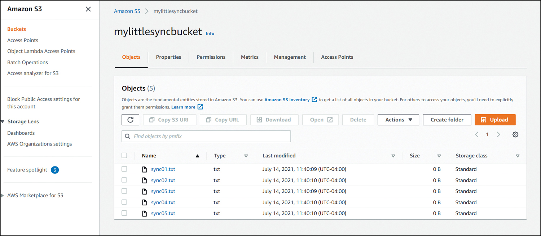
Task: Open AWS Organizations settings
Action: (x=40, y=144)
